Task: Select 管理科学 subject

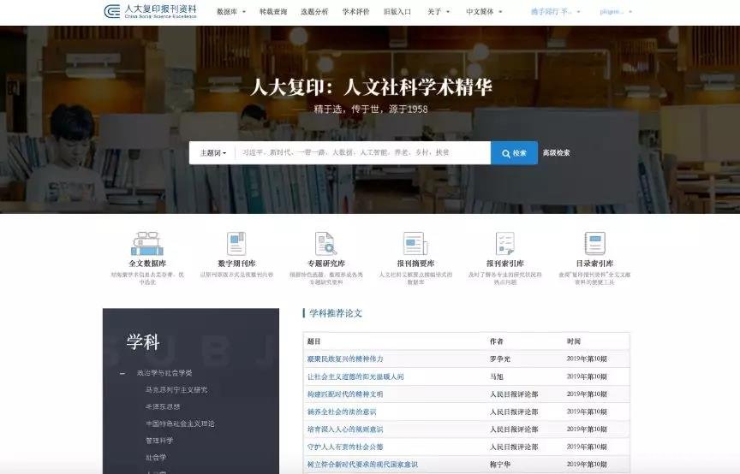Action: (x=159, y=441)
